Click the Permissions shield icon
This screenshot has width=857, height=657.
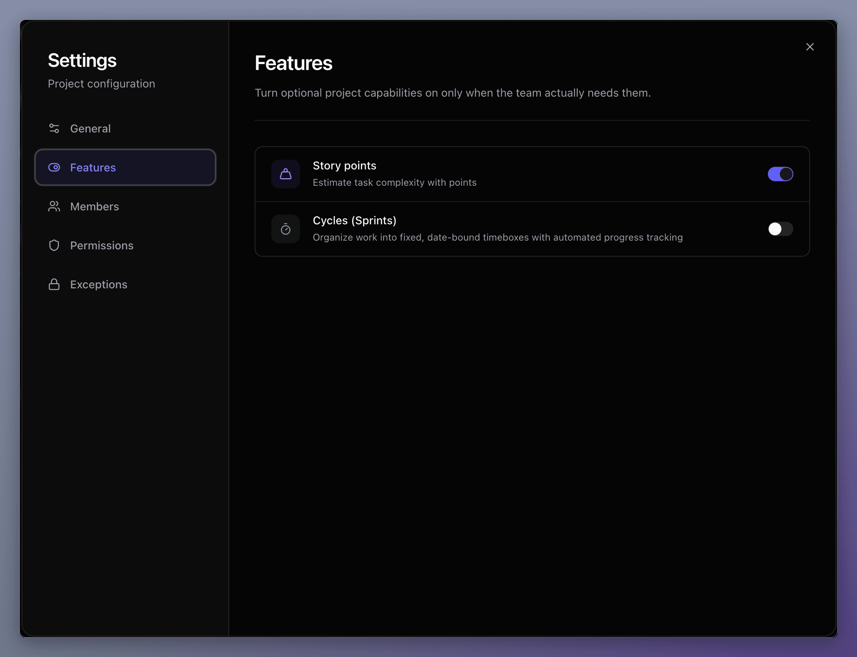click(x=54, y=245)
